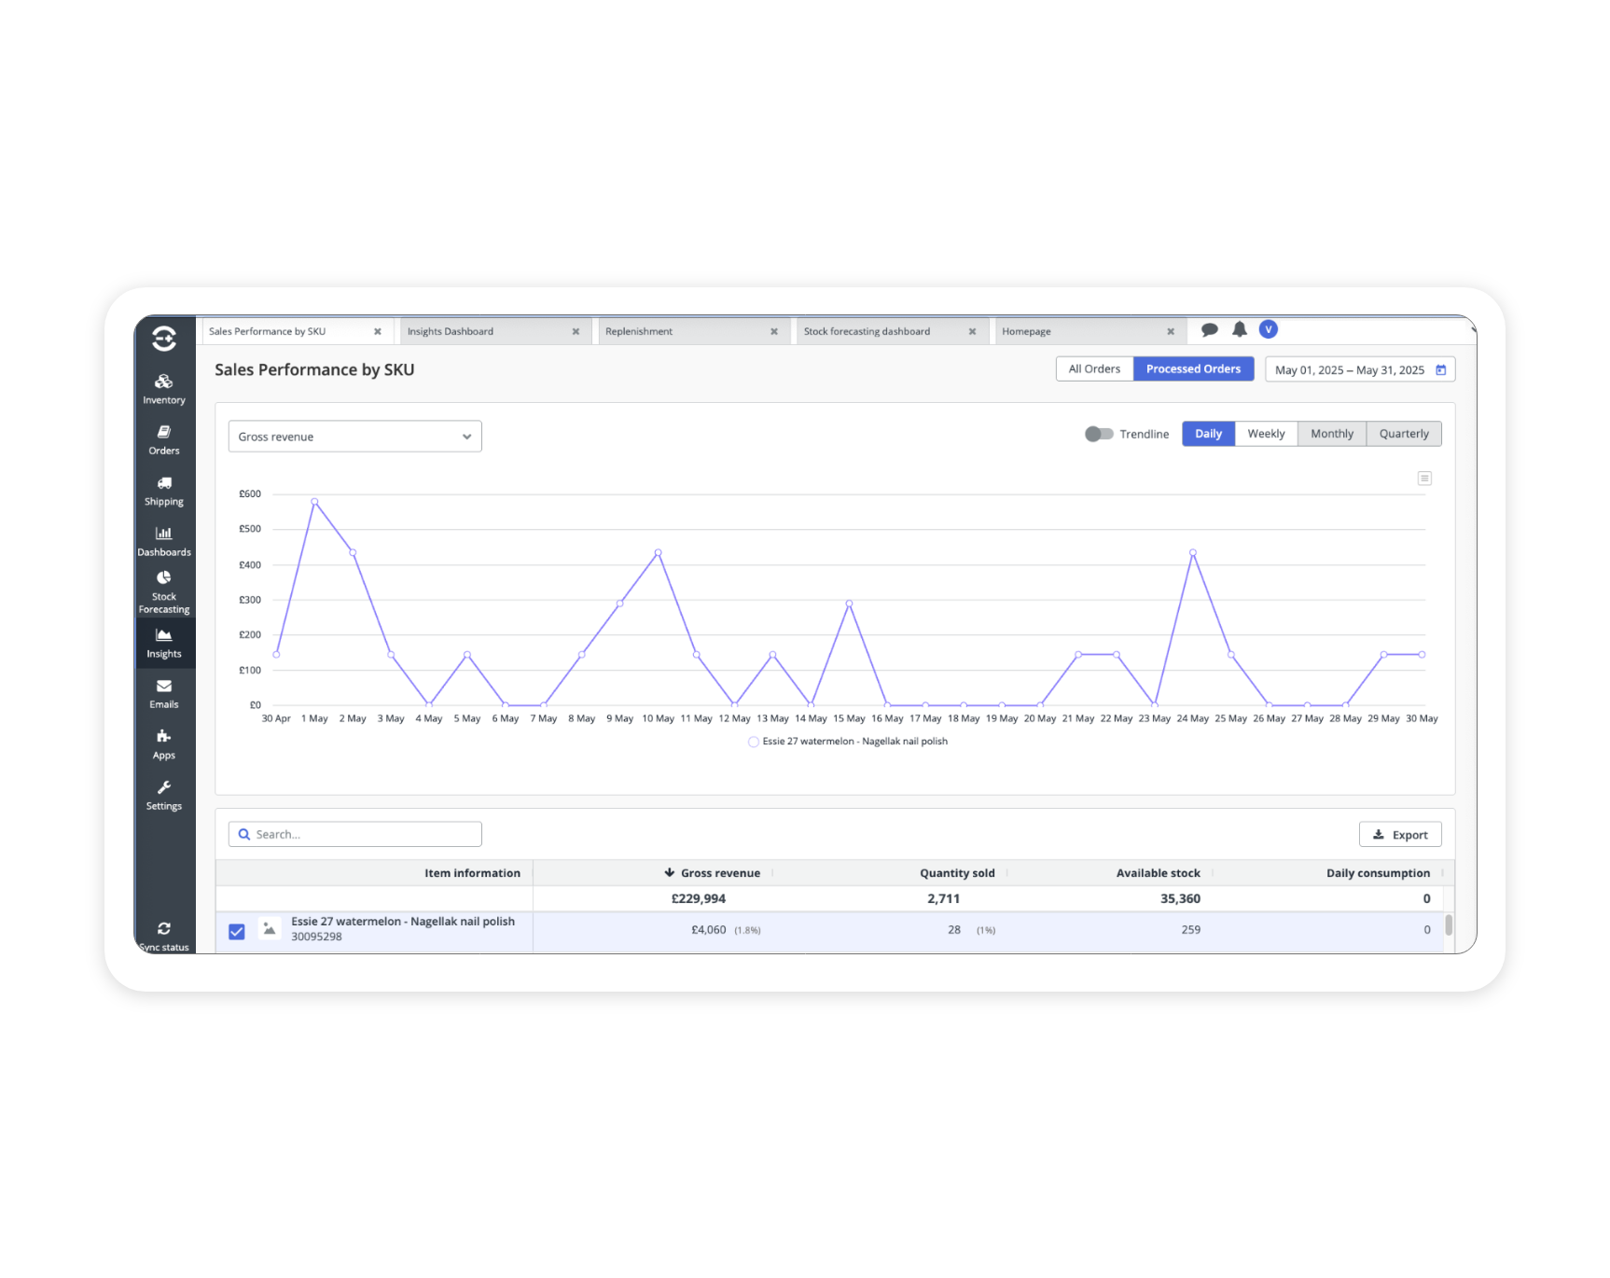Open the Gross revenue metric dropdown
This screenshot has width=1610, height=1278.
354,436
